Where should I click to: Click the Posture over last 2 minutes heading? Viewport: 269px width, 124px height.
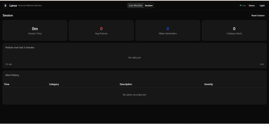coord(20,47)
